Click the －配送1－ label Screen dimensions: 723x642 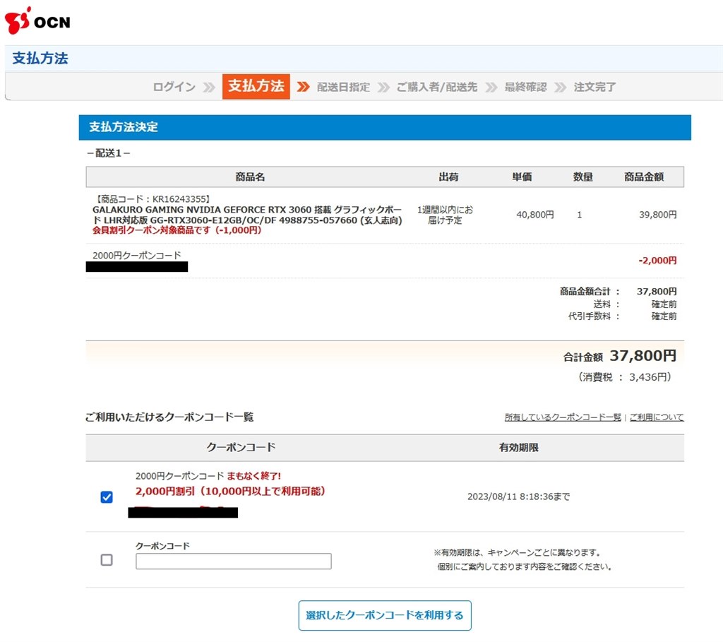pyautogui.click(x=108, y=153)
